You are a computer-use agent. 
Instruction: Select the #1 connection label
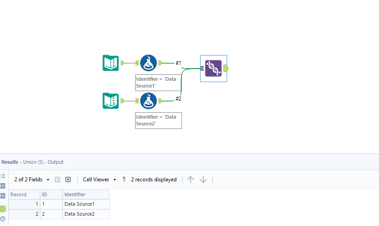point(178,63)
